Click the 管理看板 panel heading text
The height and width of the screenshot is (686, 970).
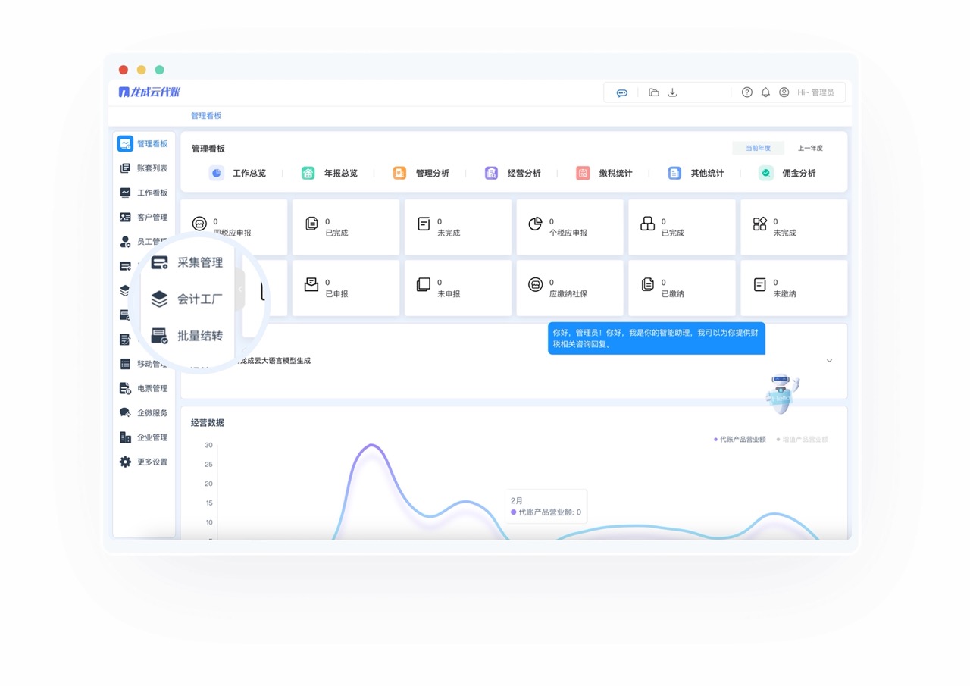pyautogui.click(x=208, y=149)
